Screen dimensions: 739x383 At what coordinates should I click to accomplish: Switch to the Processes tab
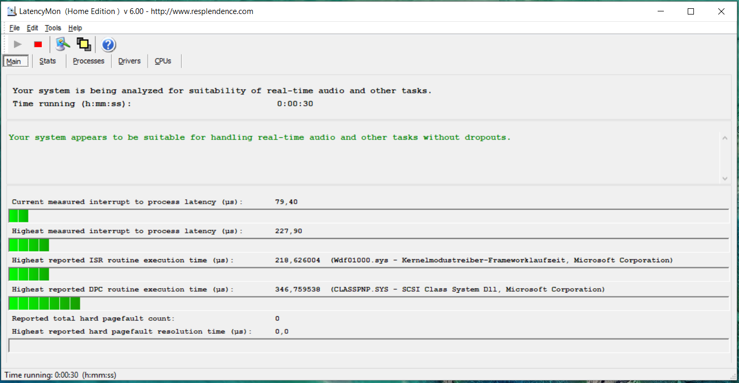(x=89, y=61)
